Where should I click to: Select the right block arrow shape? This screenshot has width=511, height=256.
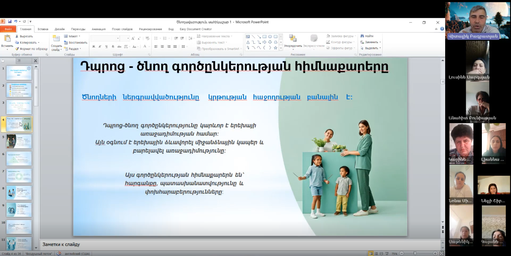pyautogui.click(x=264, y=42)
